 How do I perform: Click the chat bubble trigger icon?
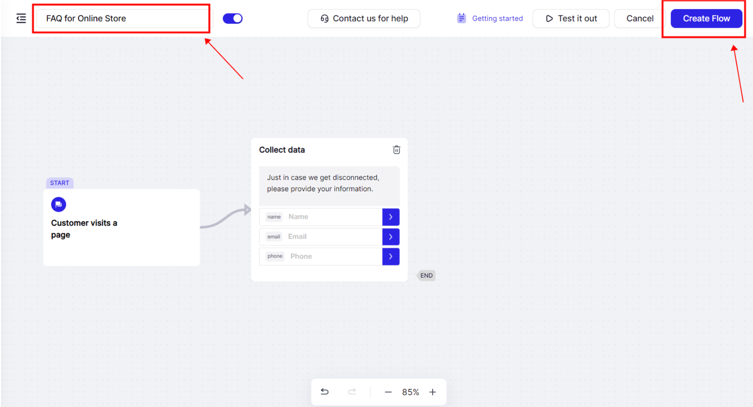[58, 204]
